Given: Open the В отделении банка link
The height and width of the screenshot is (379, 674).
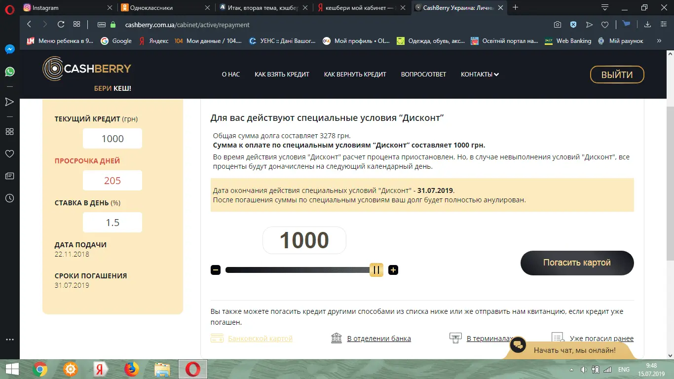Looking at the screenshot, I should [378, 339].
